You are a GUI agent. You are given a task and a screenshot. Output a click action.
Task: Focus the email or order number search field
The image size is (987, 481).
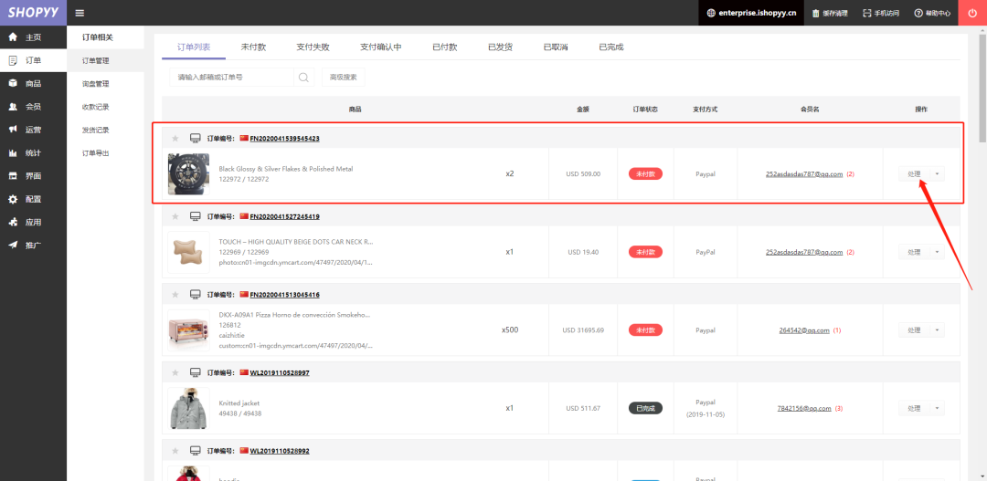tap(231, 78)
